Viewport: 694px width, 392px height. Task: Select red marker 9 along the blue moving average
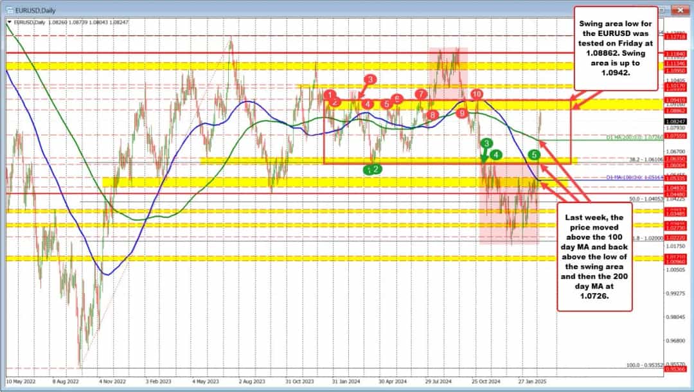[461, 113]
